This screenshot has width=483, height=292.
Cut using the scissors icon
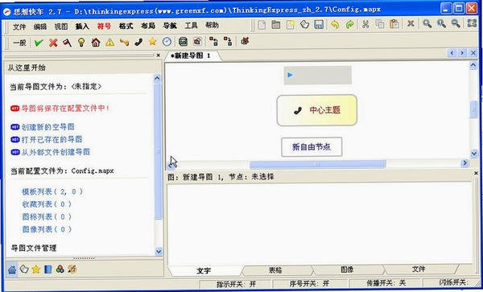[x=365, y=24]
